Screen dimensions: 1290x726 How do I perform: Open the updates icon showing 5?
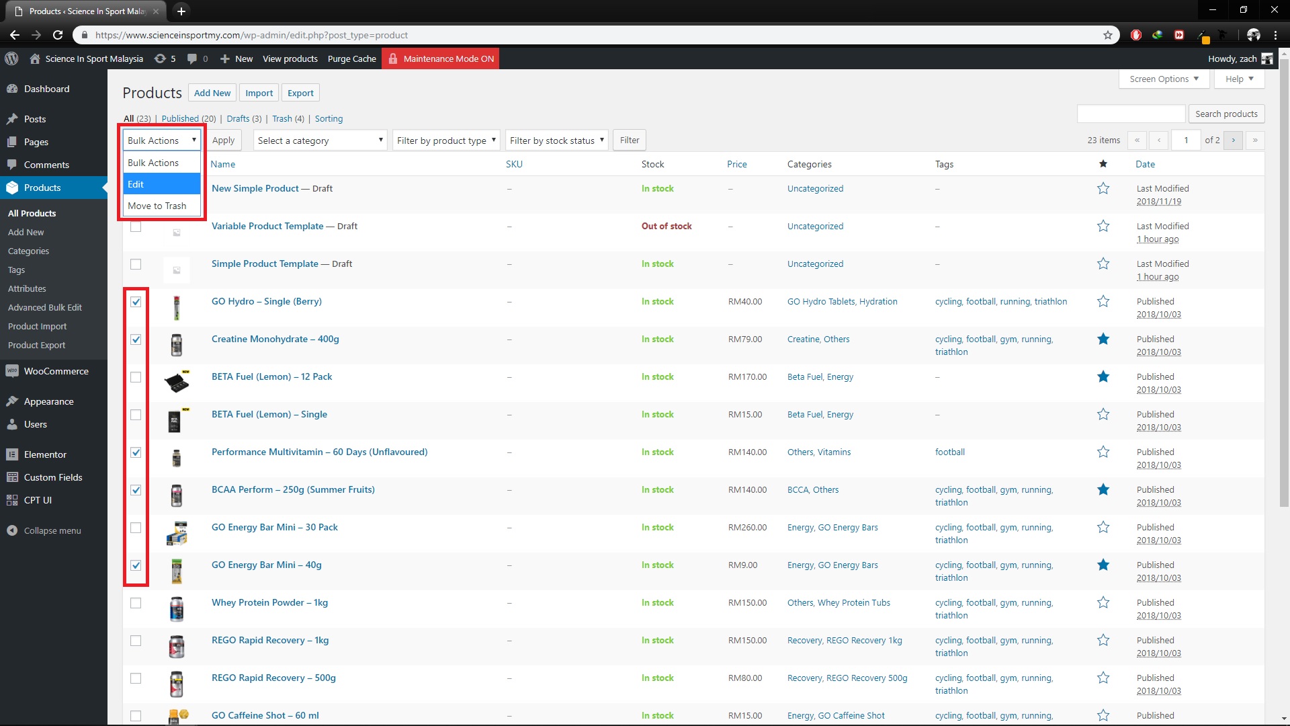coord(165,58)
